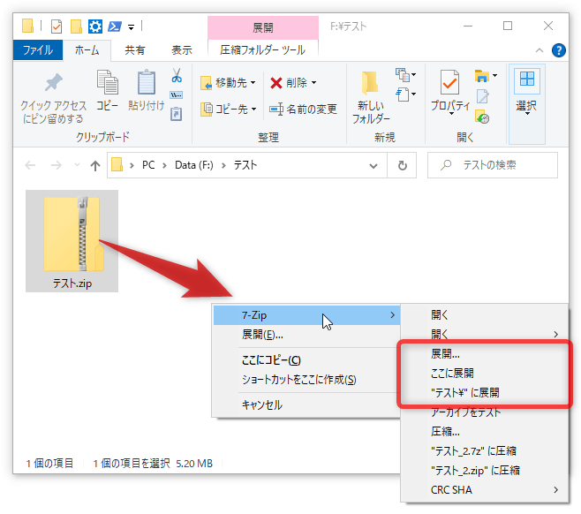Click the テストの検索 search box

493,165
